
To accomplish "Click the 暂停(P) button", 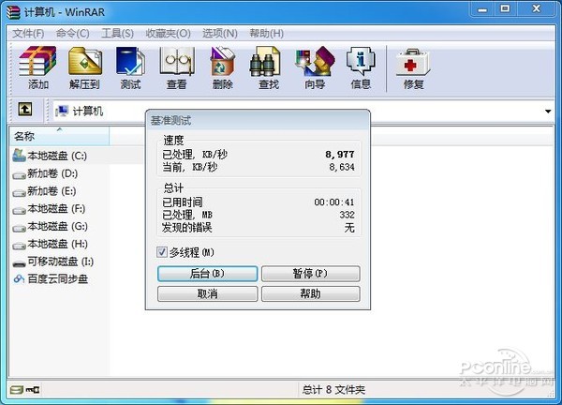I will (x=310, y=274).
